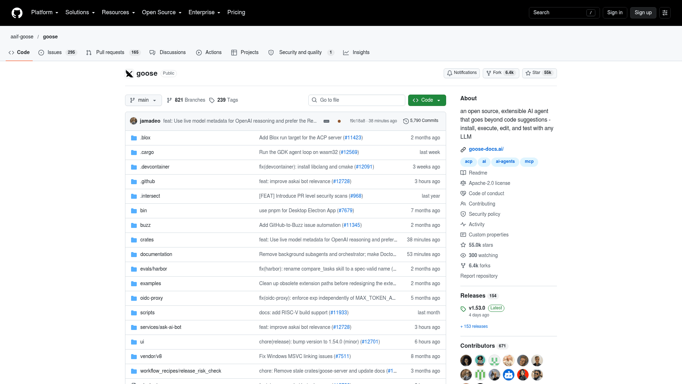Viewport: 682px width, 384px height.
Task: Click the Pricing link
Action: tap(236, 12)
